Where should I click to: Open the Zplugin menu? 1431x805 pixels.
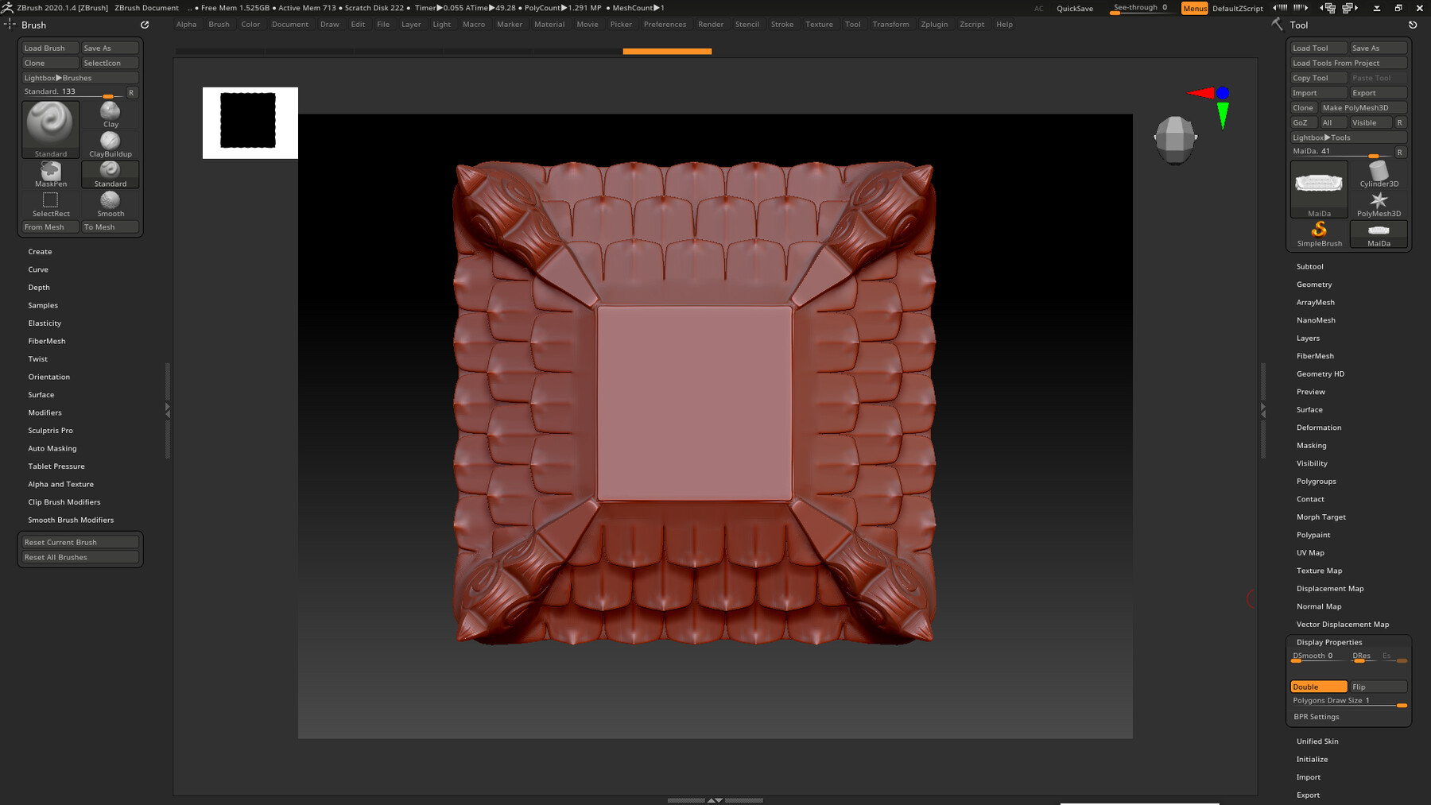coord(934,24)
